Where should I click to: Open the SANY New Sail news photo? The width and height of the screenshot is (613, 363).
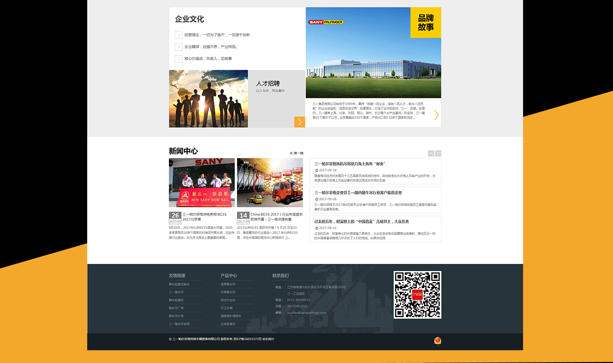coord(202,183)
